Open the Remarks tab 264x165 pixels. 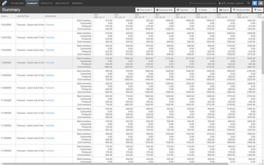pos(77,3)
